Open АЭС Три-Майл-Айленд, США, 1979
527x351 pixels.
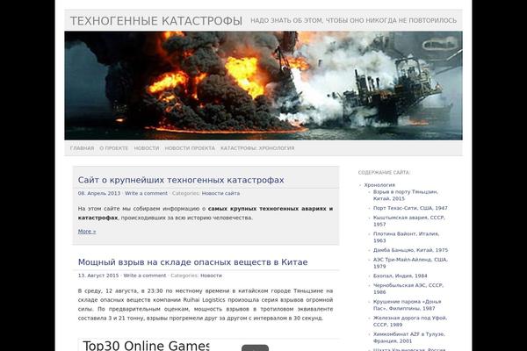(410, 263)
